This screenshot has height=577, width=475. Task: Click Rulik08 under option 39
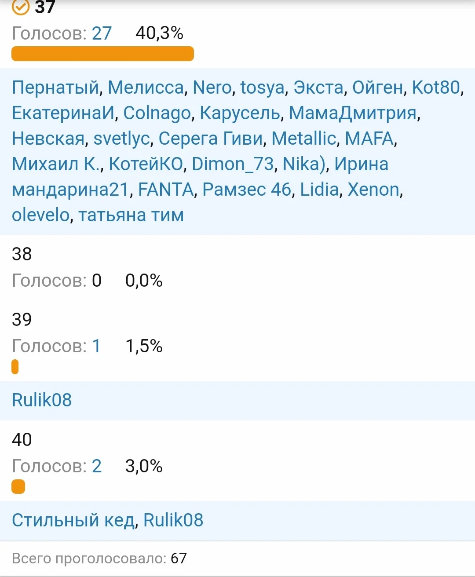tap(41, 400)
